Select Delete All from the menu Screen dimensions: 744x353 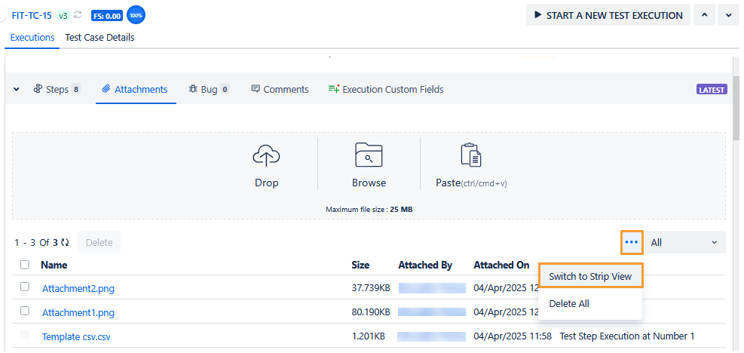pos(569,303)
